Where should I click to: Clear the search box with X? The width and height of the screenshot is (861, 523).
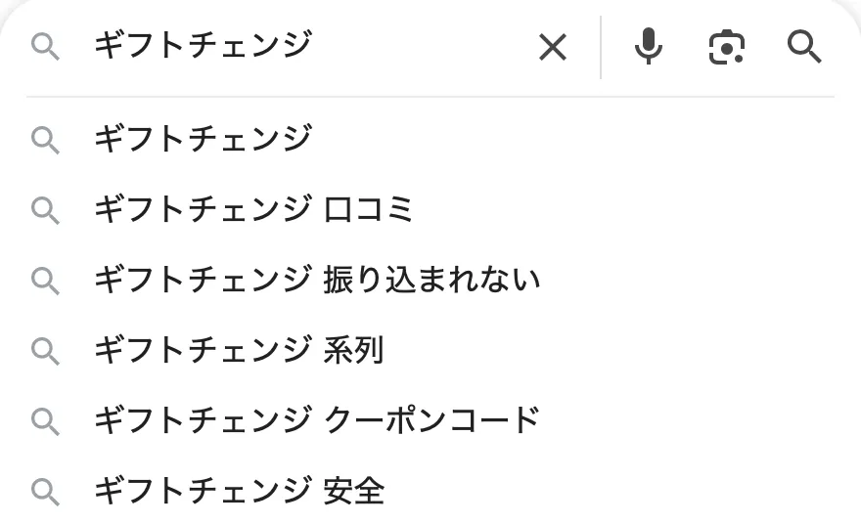553,46
